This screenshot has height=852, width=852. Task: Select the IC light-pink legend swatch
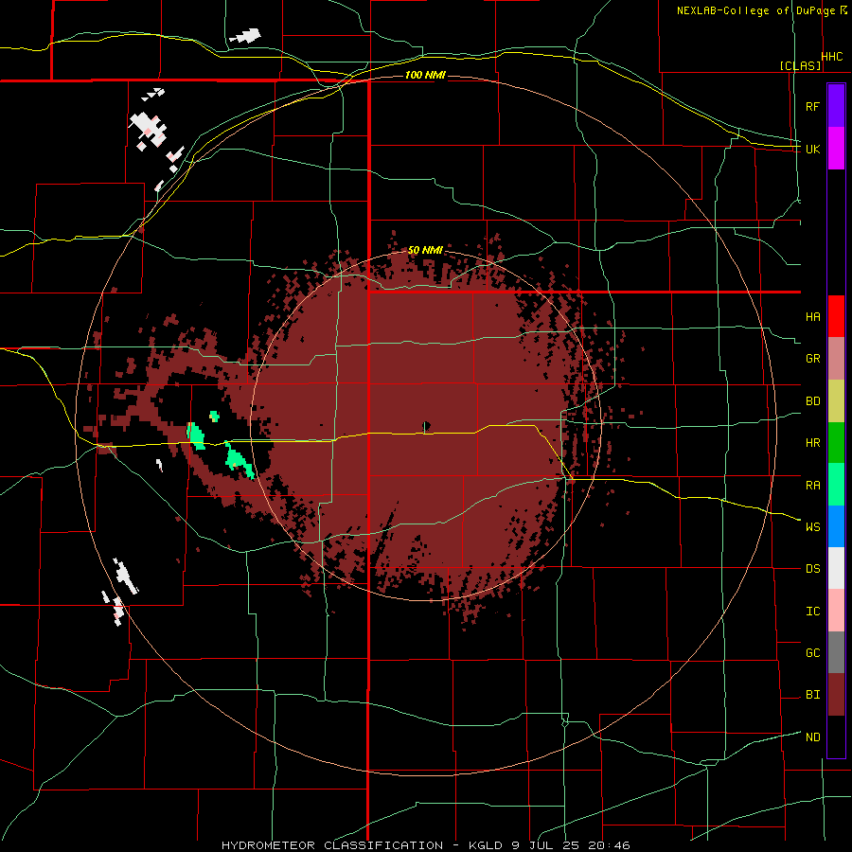click(836, 611)
